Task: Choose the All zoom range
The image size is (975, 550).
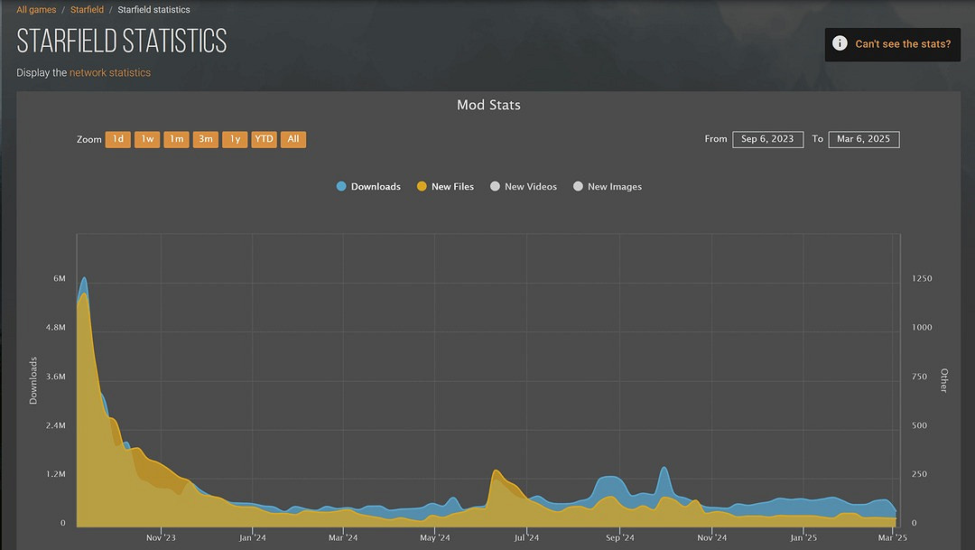Action: [x=293, y=139]
